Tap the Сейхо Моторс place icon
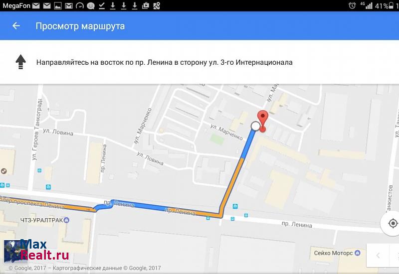This screenshot has width=399, height=274. point(358,253)
